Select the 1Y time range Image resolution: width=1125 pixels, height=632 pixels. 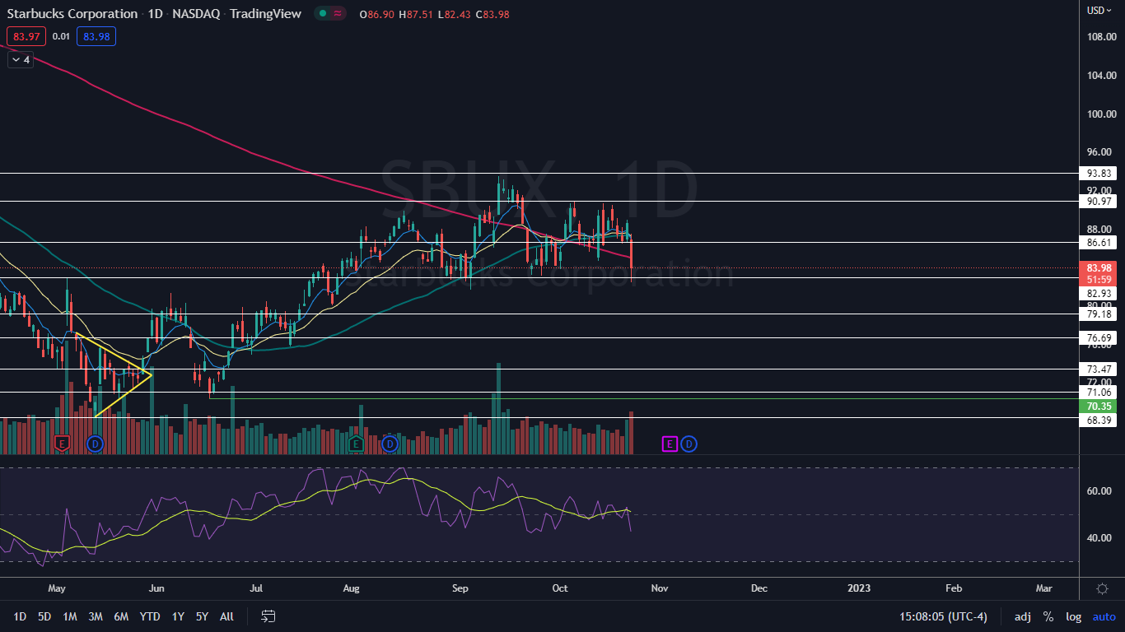click(x=178, y=616)
